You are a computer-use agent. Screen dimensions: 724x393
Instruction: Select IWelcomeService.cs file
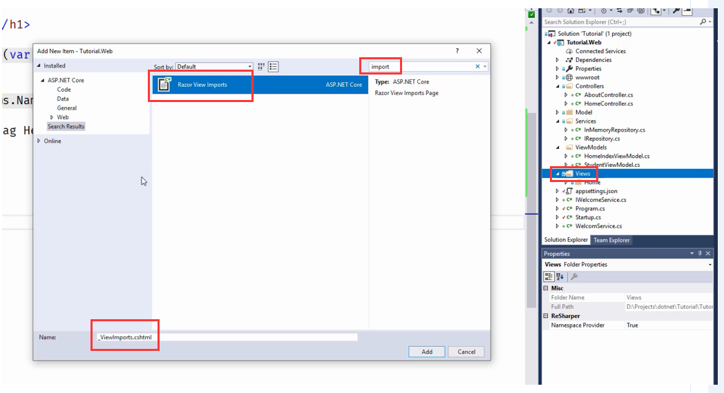pos(601,200)
